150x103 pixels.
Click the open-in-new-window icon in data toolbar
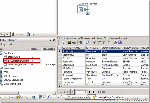pyautogui.click(x=63, y=42)
